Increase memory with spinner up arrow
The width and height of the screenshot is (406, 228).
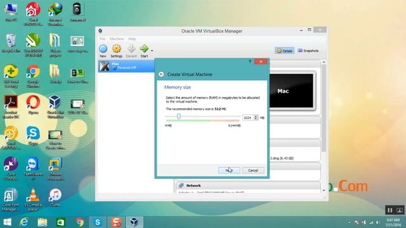256,117
